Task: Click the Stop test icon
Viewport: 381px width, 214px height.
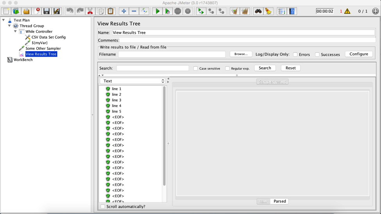Action: [178, 11]
